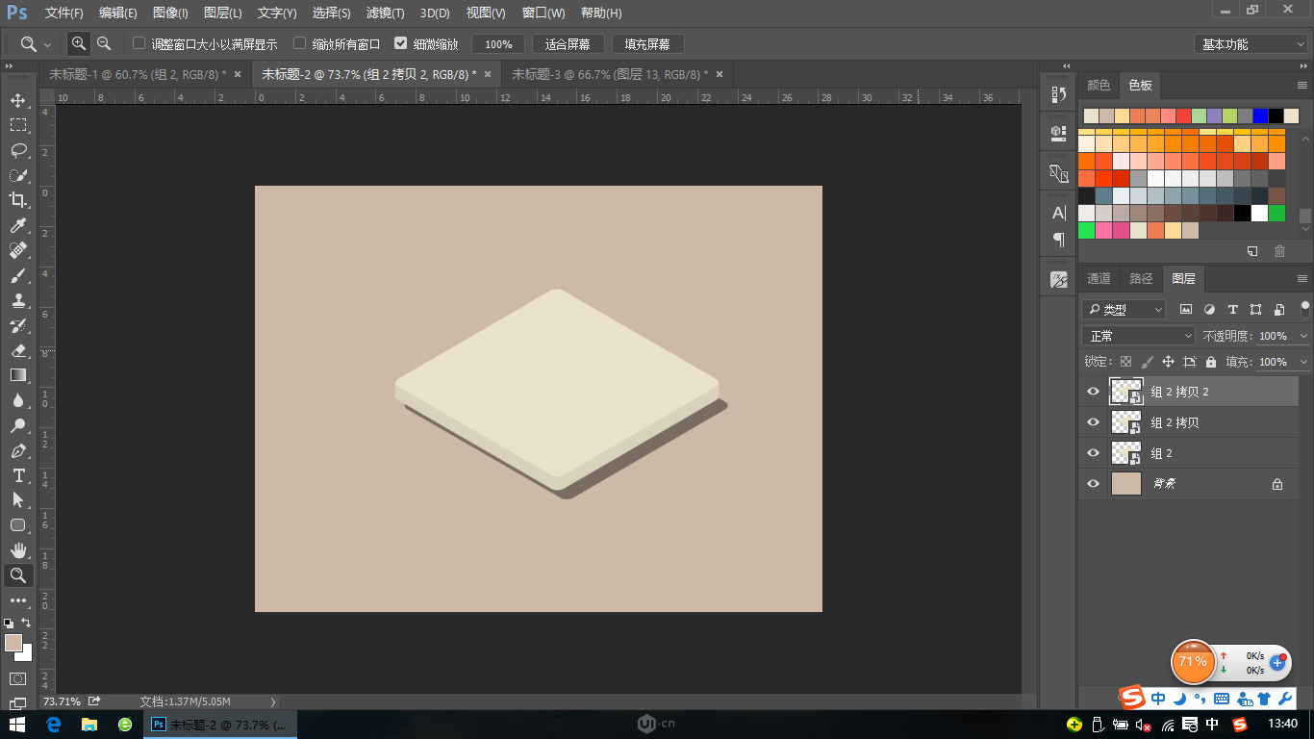The width and height of the screenshot is (1314, 739).
Task: Pick the Eyedropper tool
Action: coord(19,225)
